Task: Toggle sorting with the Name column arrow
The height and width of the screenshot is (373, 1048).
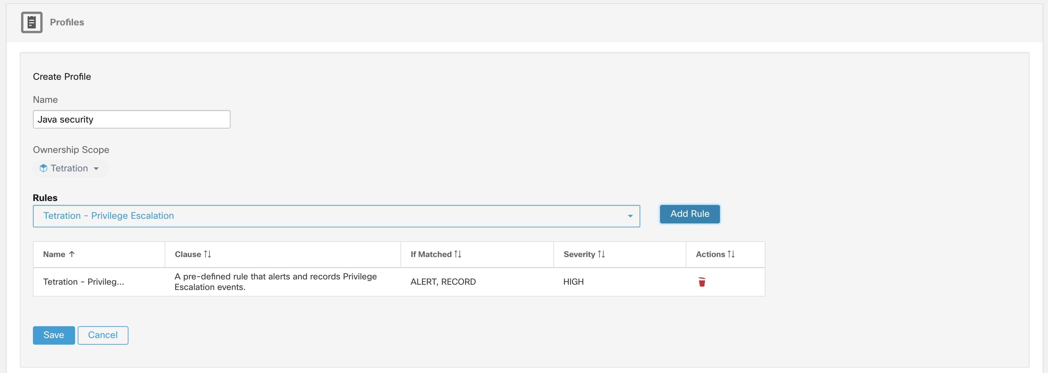Action: tap(72, 254)
